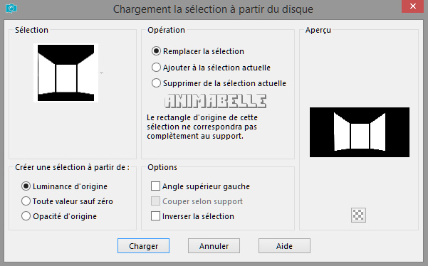
Task: Close the Chargement la sélection dialog
Action: point(413,6)
